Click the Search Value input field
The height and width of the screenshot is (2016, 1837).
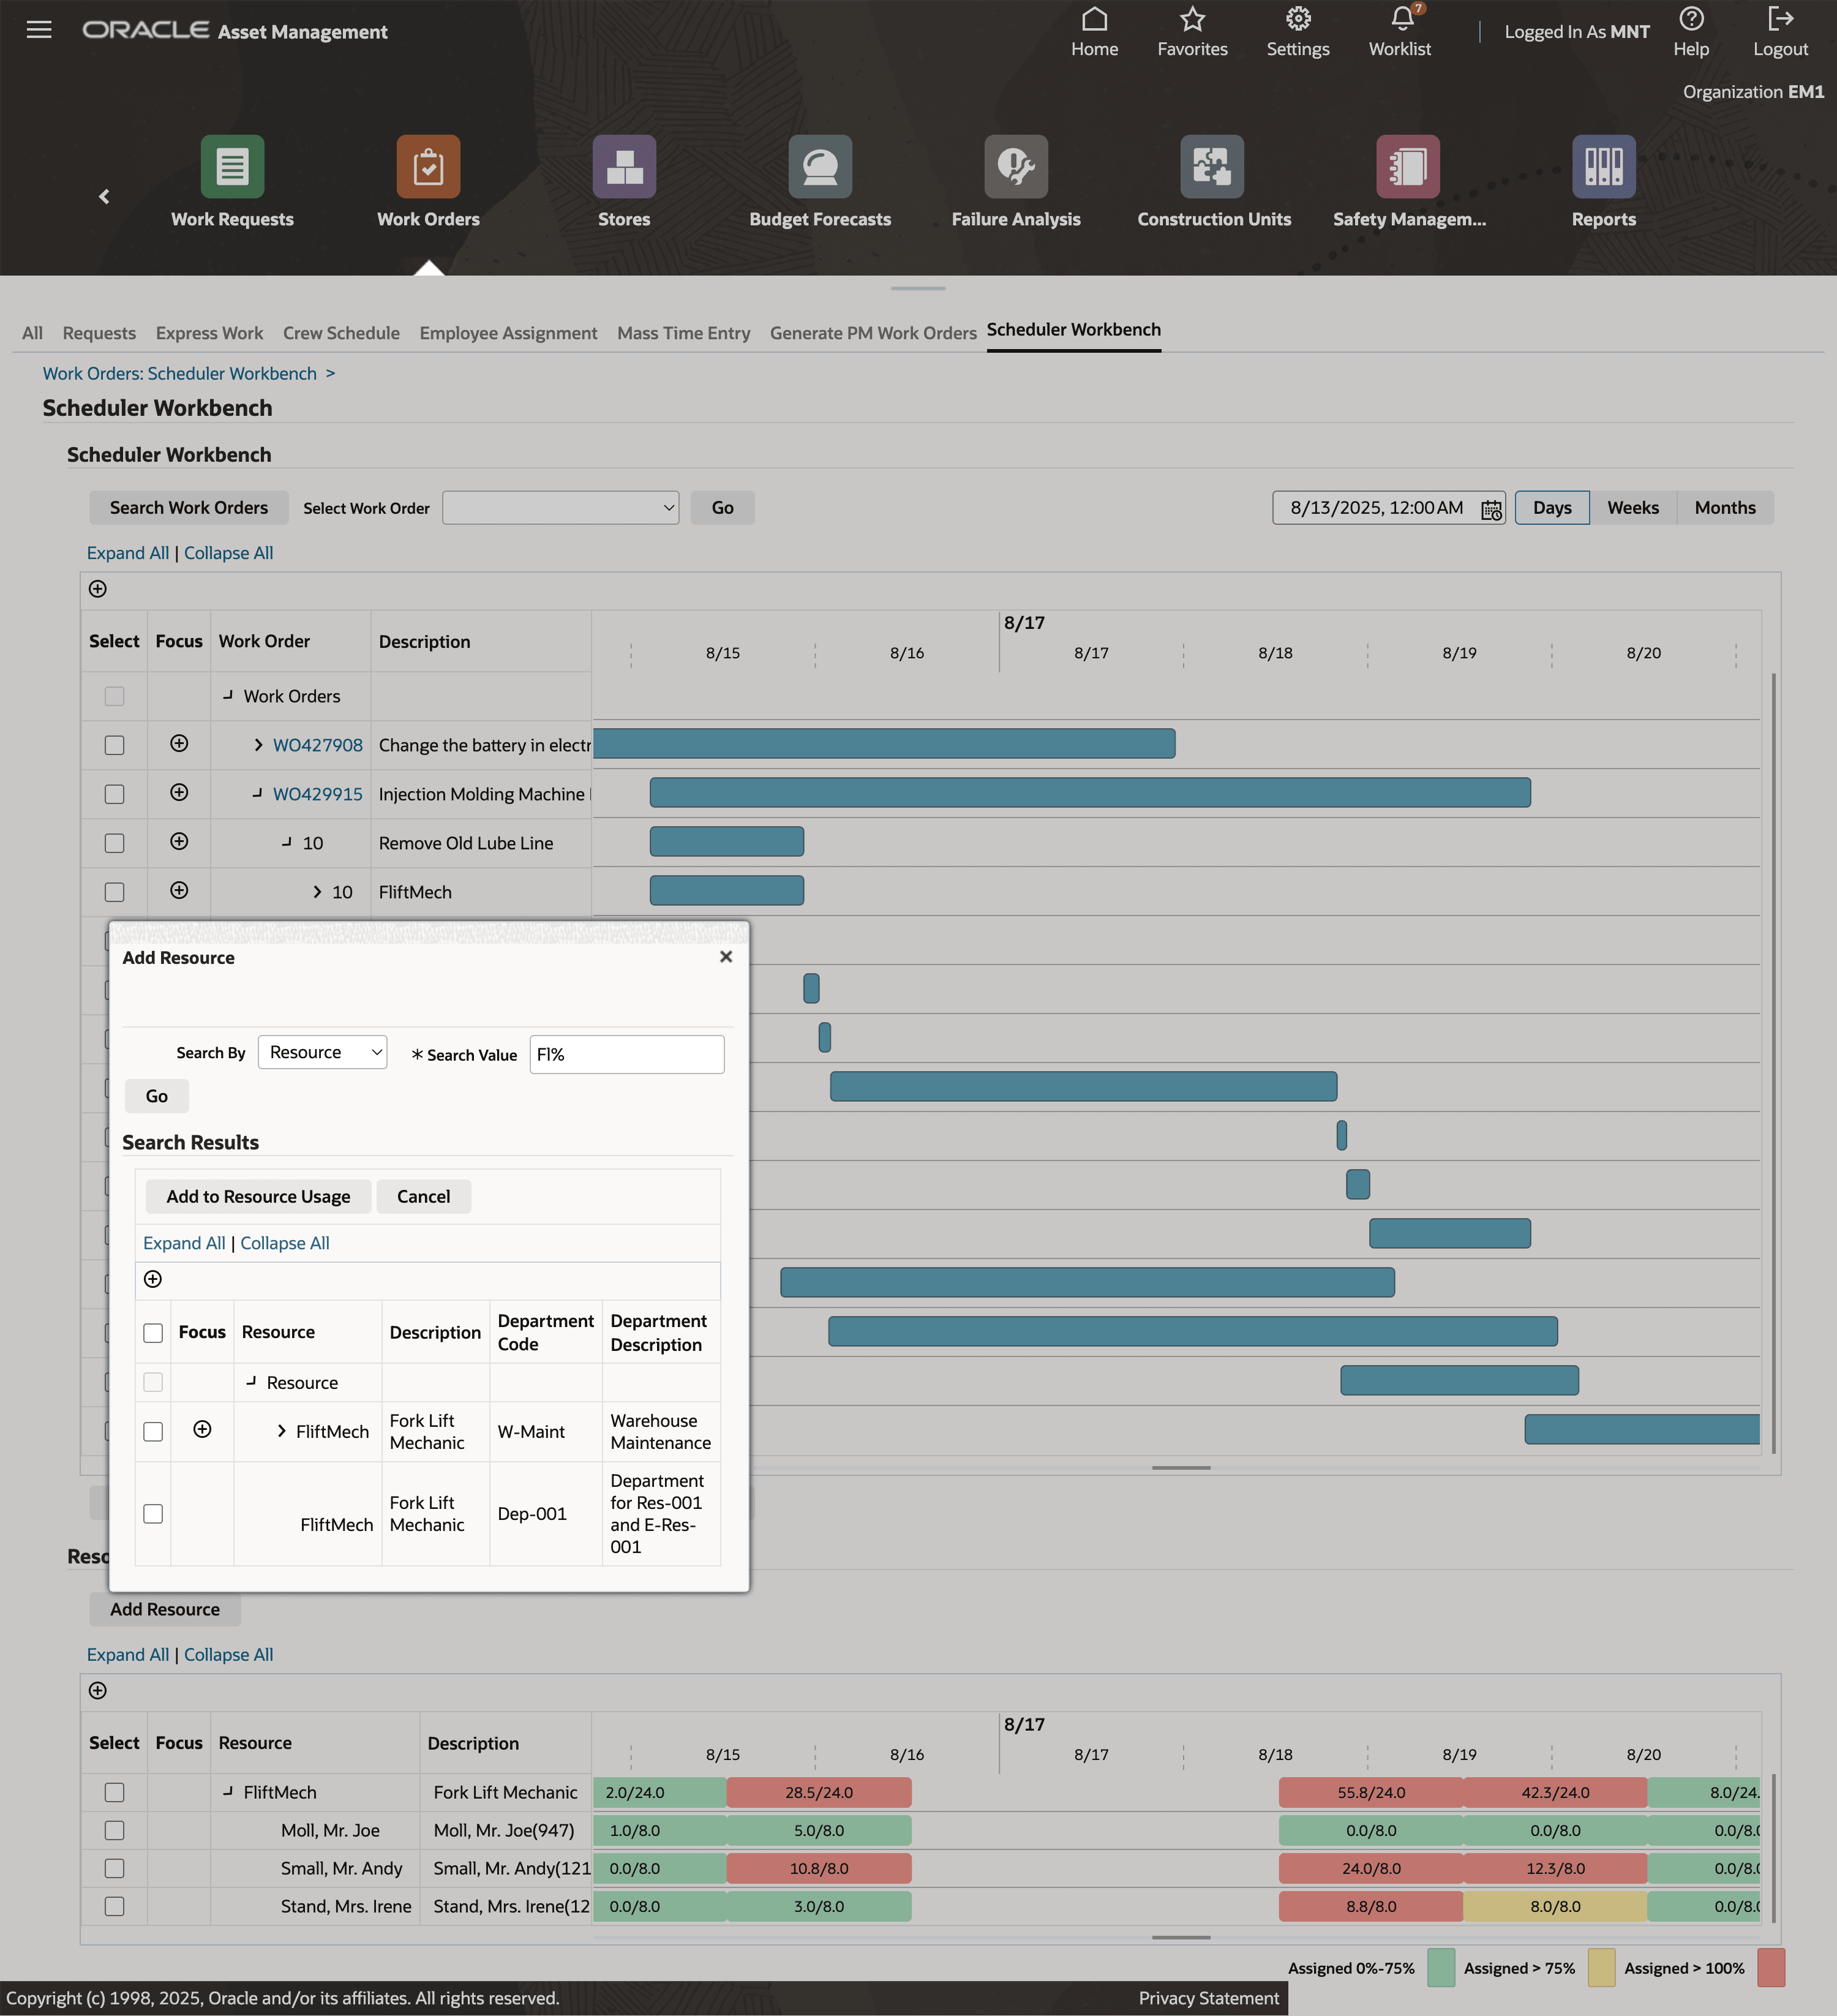tap(626, 1055)
